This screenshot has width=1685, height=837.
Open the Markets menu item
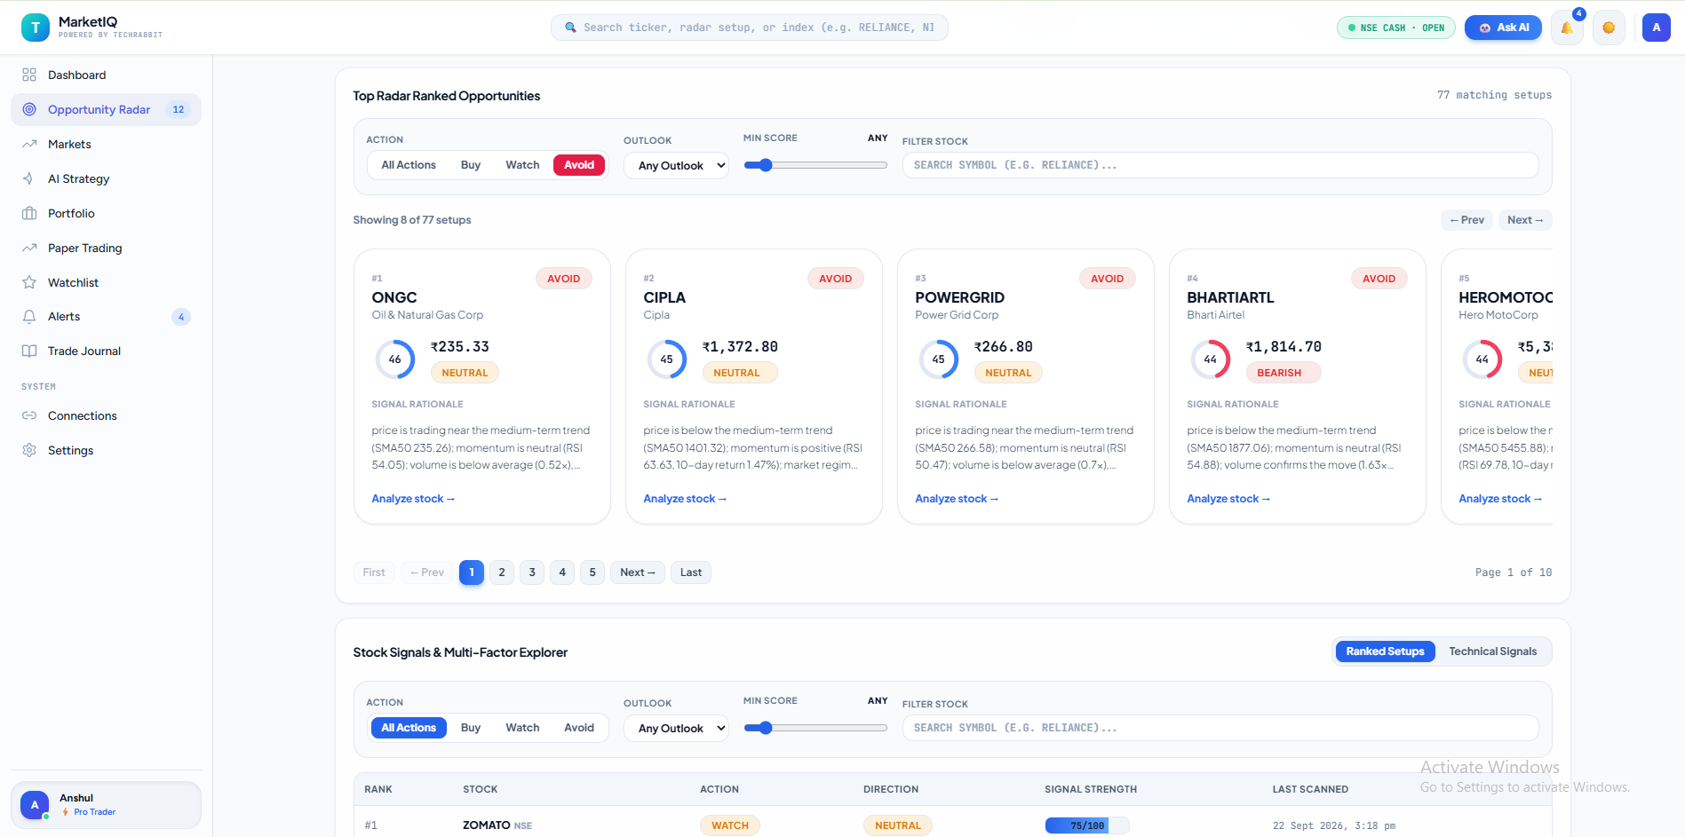(106, 144)
